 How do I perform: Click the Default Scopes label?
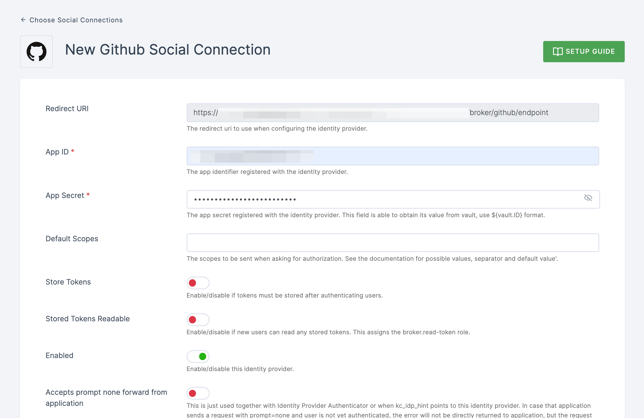click(x=72, y=239)
